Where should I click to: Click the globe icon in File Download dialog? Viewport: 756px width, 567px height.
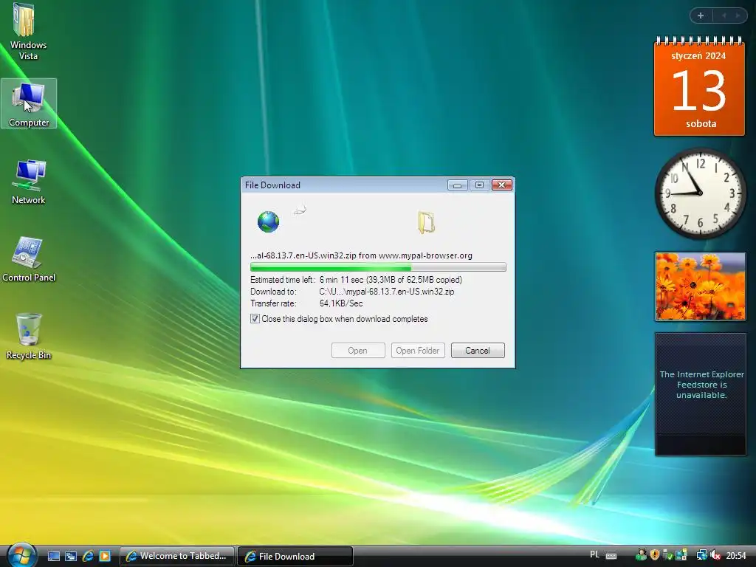(268, 221)
